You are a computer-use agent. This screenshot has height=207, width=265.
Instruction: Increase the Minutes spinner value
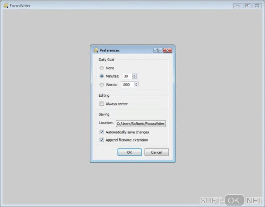tap(134, 75)
